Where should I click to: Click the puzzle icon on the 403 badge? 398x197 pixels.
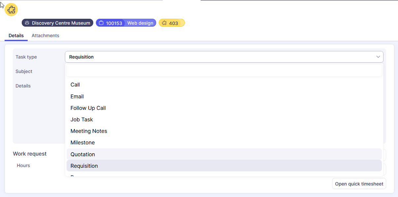[x=164, y=23]
